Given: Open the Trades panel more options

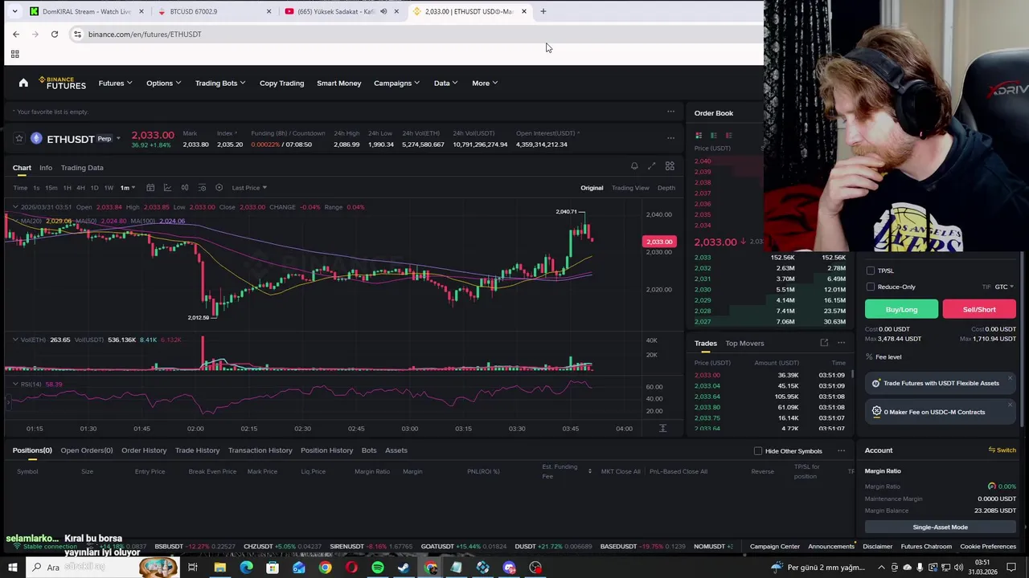Looking at the screenshot, I should [842, 343].
